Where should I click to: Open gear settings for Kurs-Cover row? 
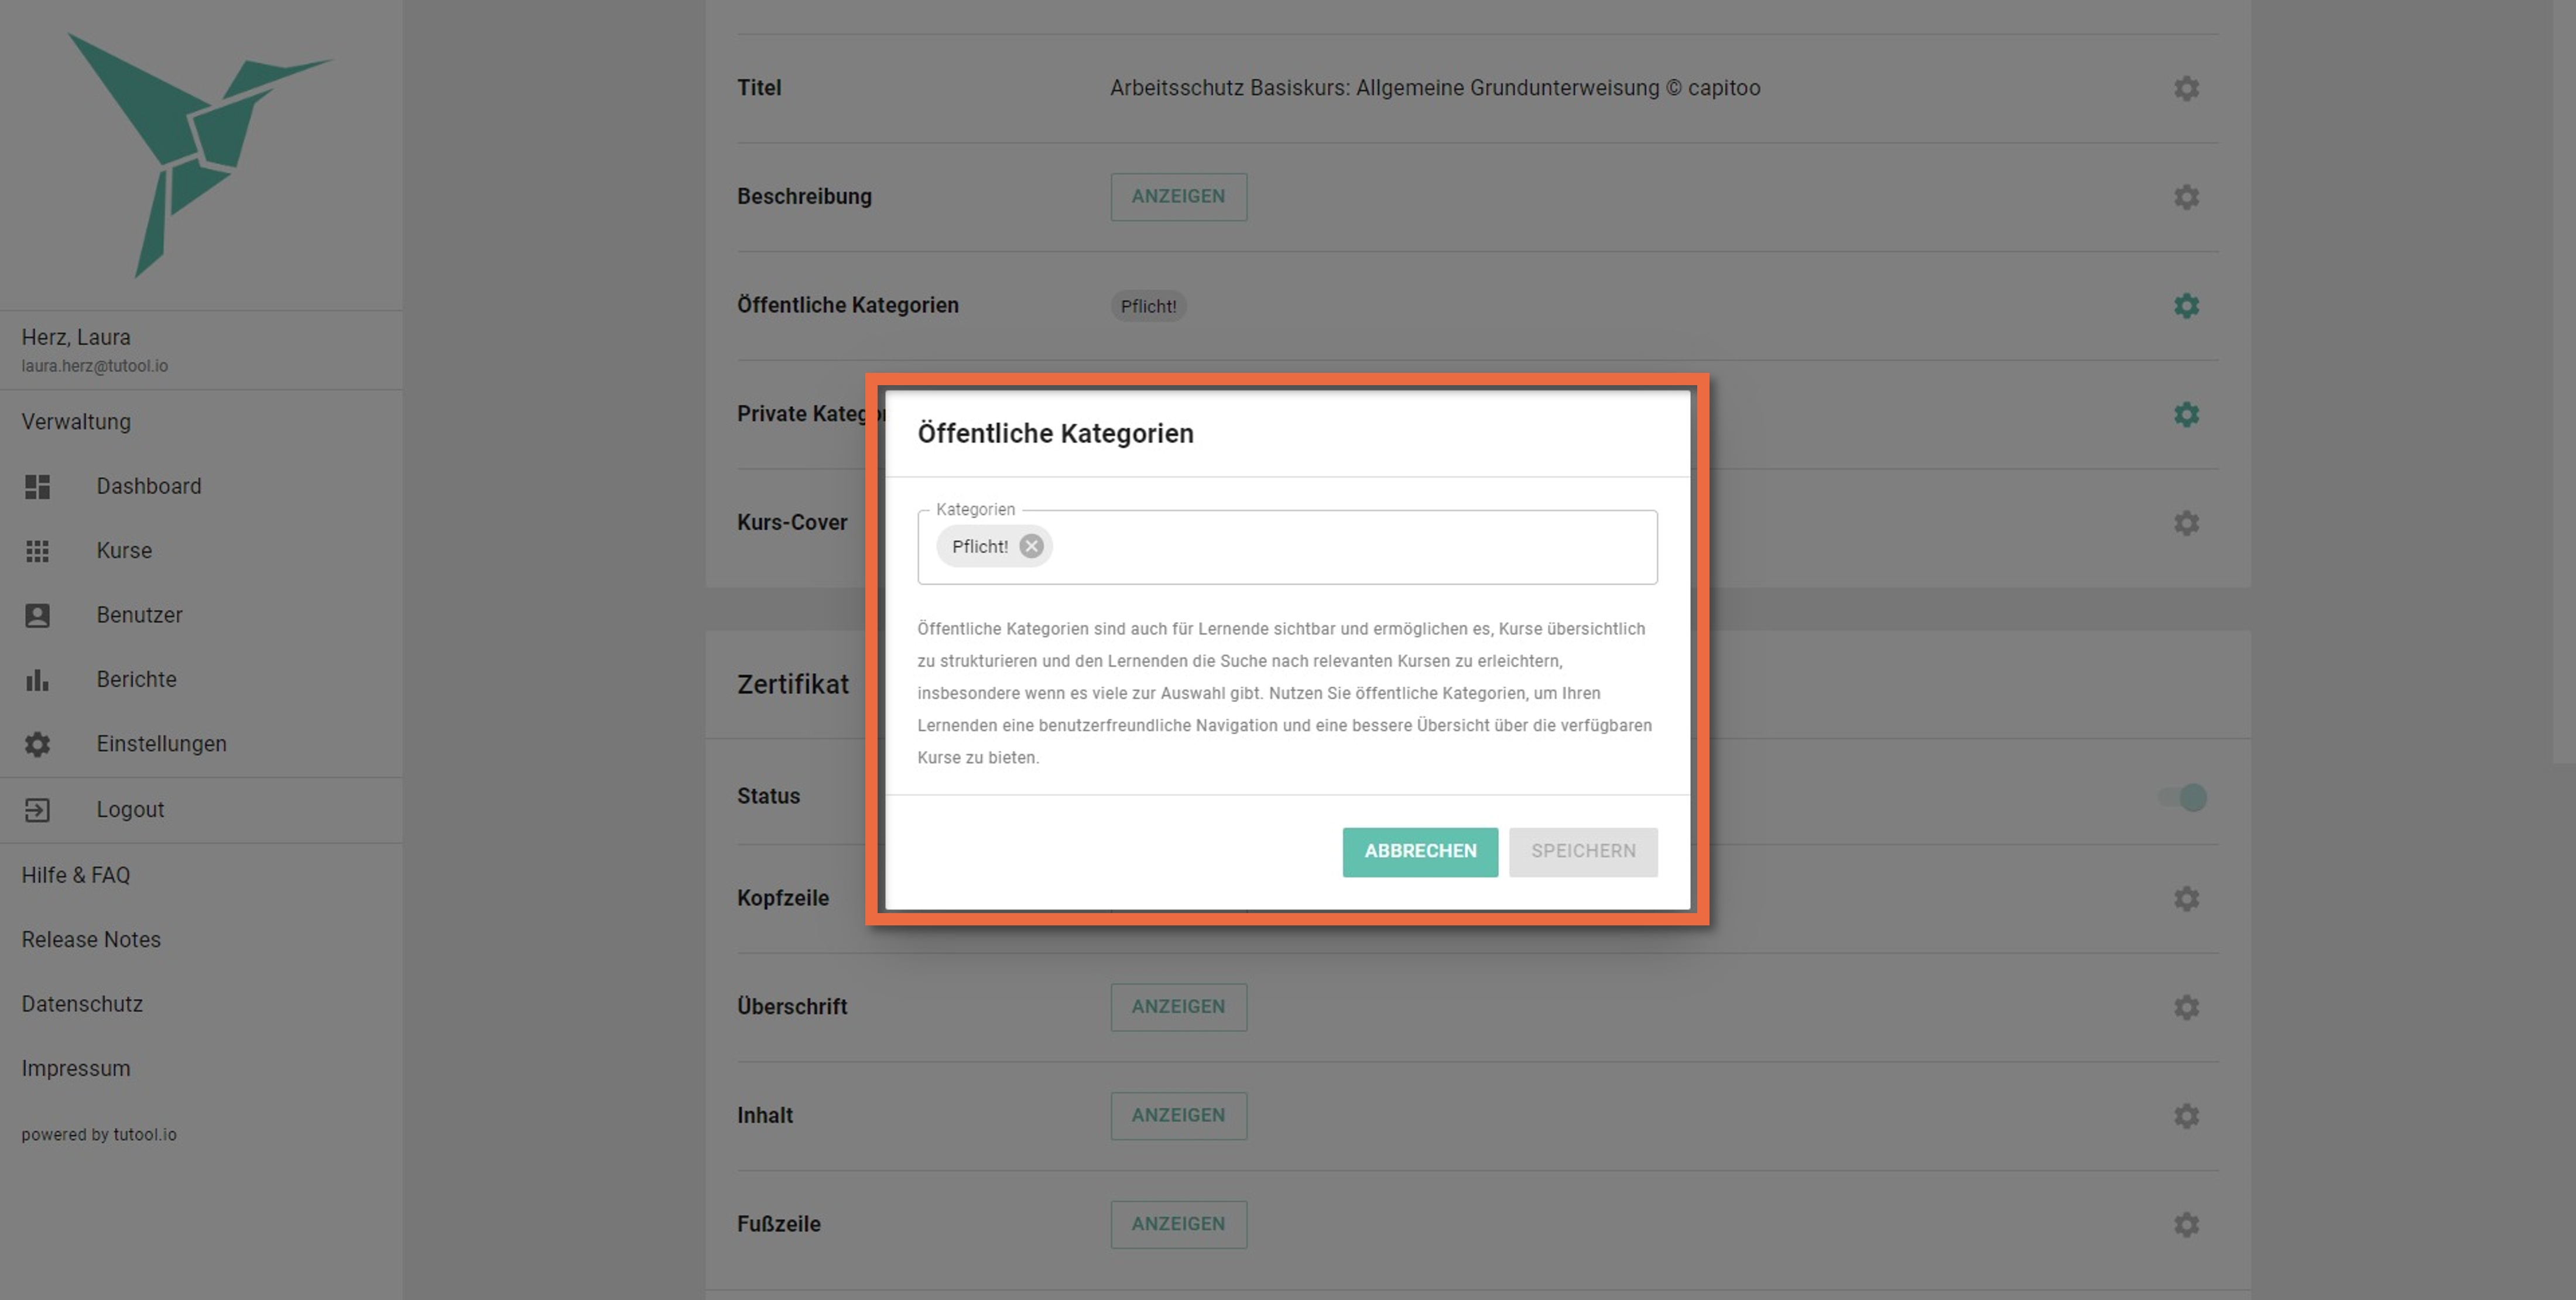[x=2186, y=523]
